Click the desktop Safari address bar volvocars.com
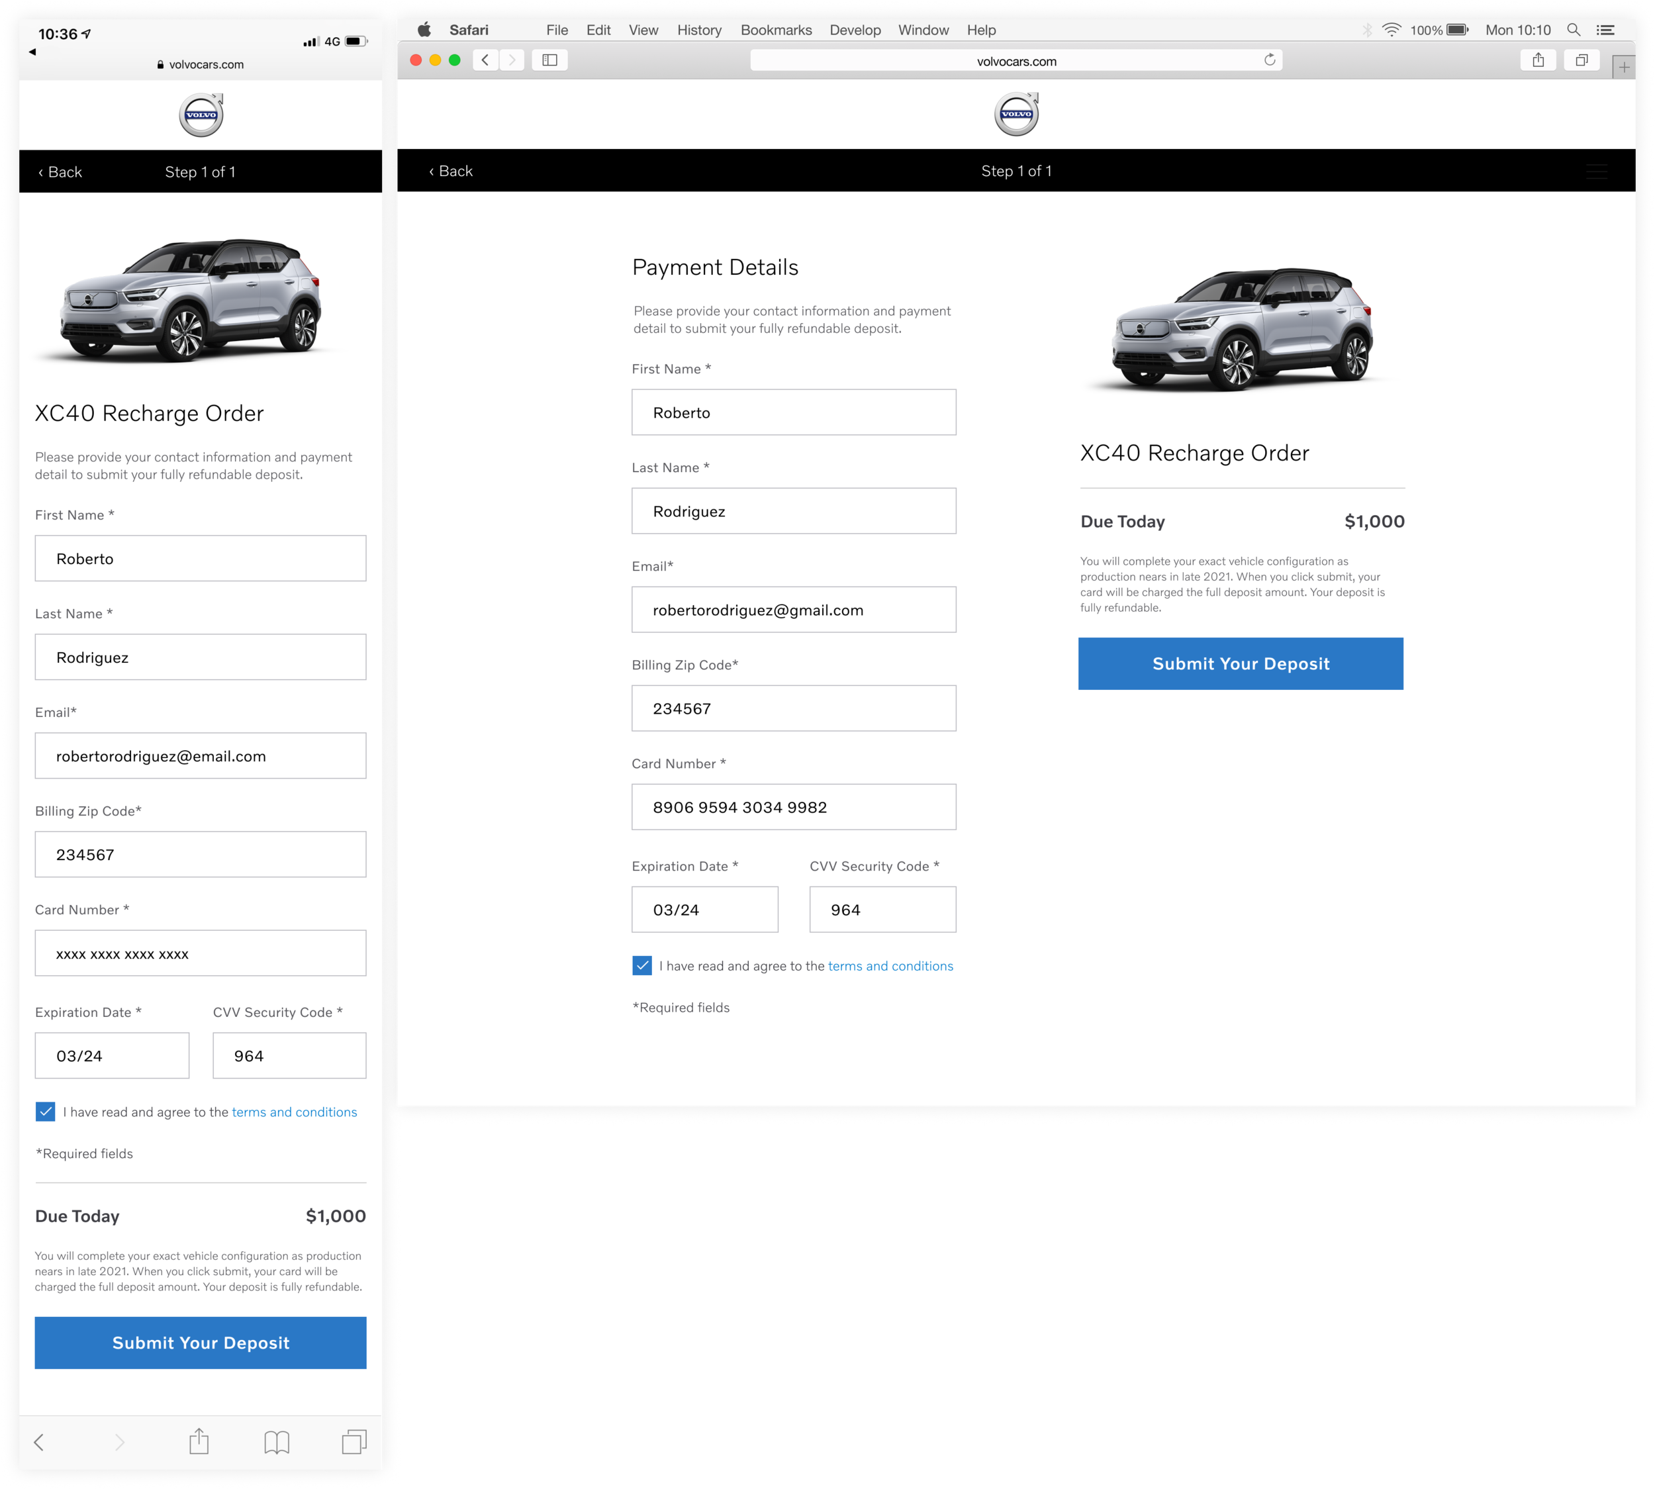 tap(1016, 60)
